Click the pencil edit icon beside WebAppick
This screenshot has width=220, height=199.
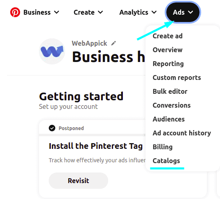pyautogui.click(x=113, y=43)
